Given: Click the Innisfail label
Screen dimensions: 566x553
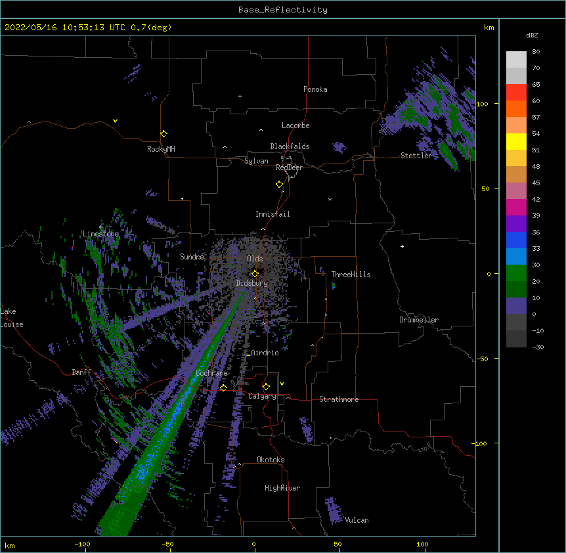Looking at the screenshot, I should coord(272,214).
